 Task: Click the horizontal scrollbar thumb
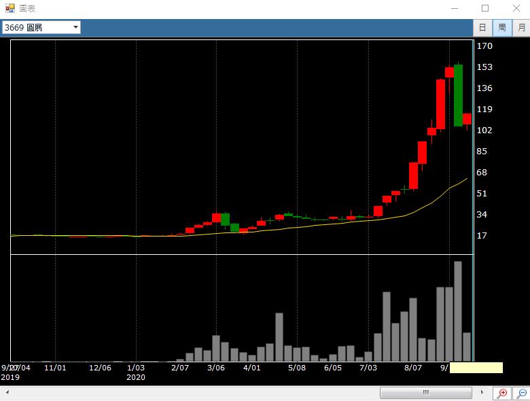click(x=425, y=393)
